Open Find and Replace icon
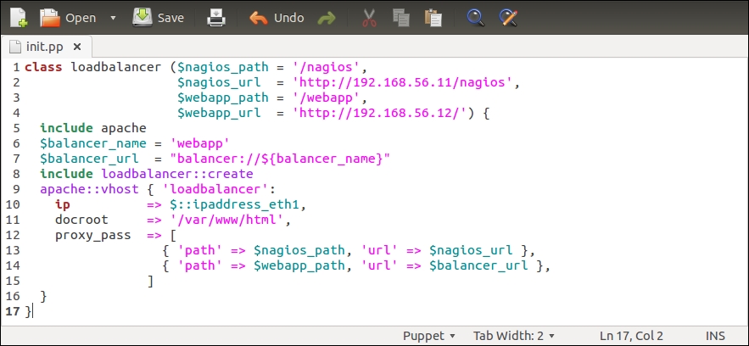The image size is (749, 346). (508, 17)
